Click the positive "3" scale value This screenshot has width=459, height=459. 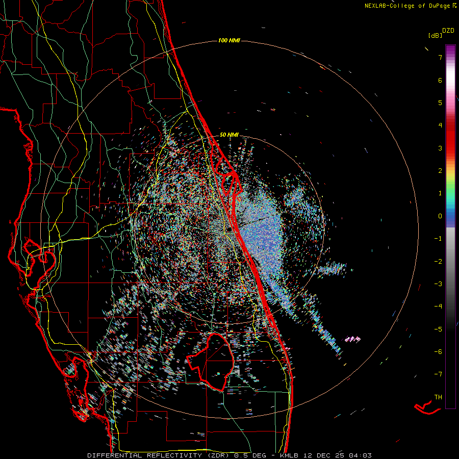pyautogui.click(x=440, y=148)
